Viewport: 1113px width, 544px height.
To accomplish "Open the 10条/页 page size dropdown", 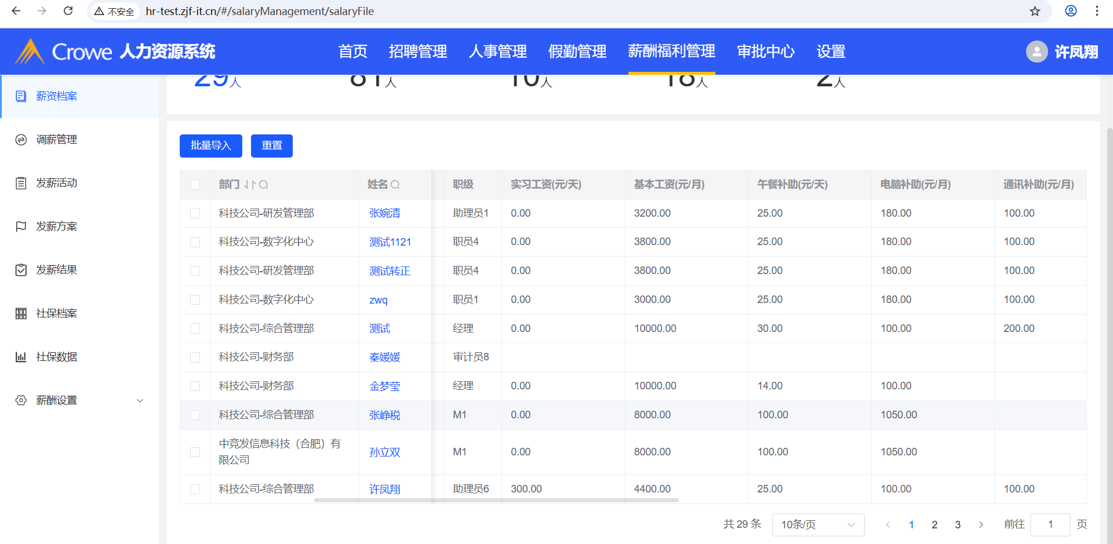I will pyautogui.click(x=817, y=525).
